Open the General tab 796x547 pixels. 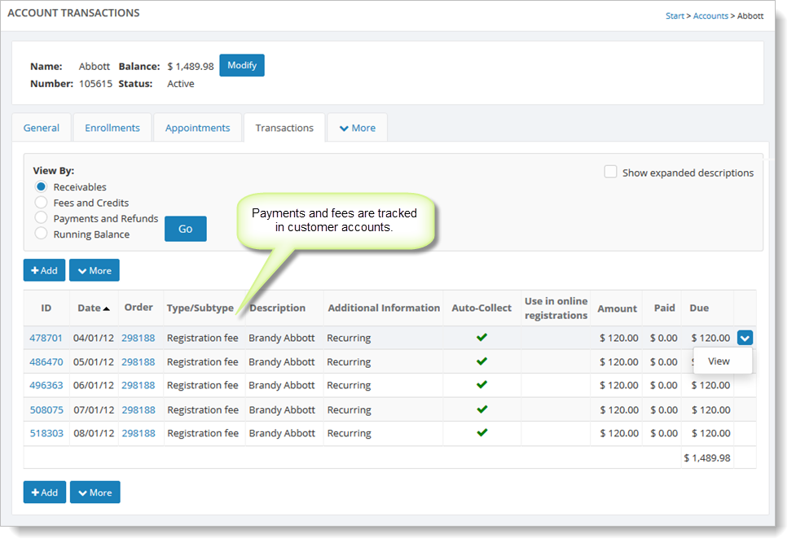(x=41, y=128)
